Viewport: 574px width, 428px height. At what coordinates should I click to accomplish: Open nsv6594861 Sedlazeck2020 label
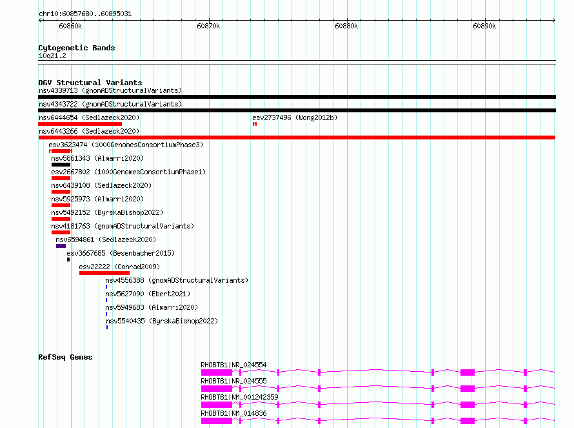pos(106,239)
